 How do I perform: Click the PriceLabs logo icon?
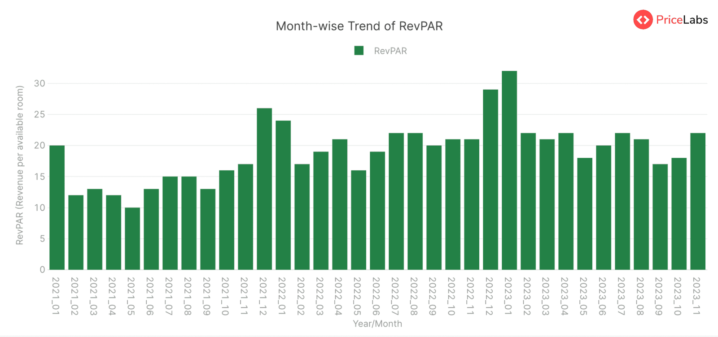coord(643,20)
